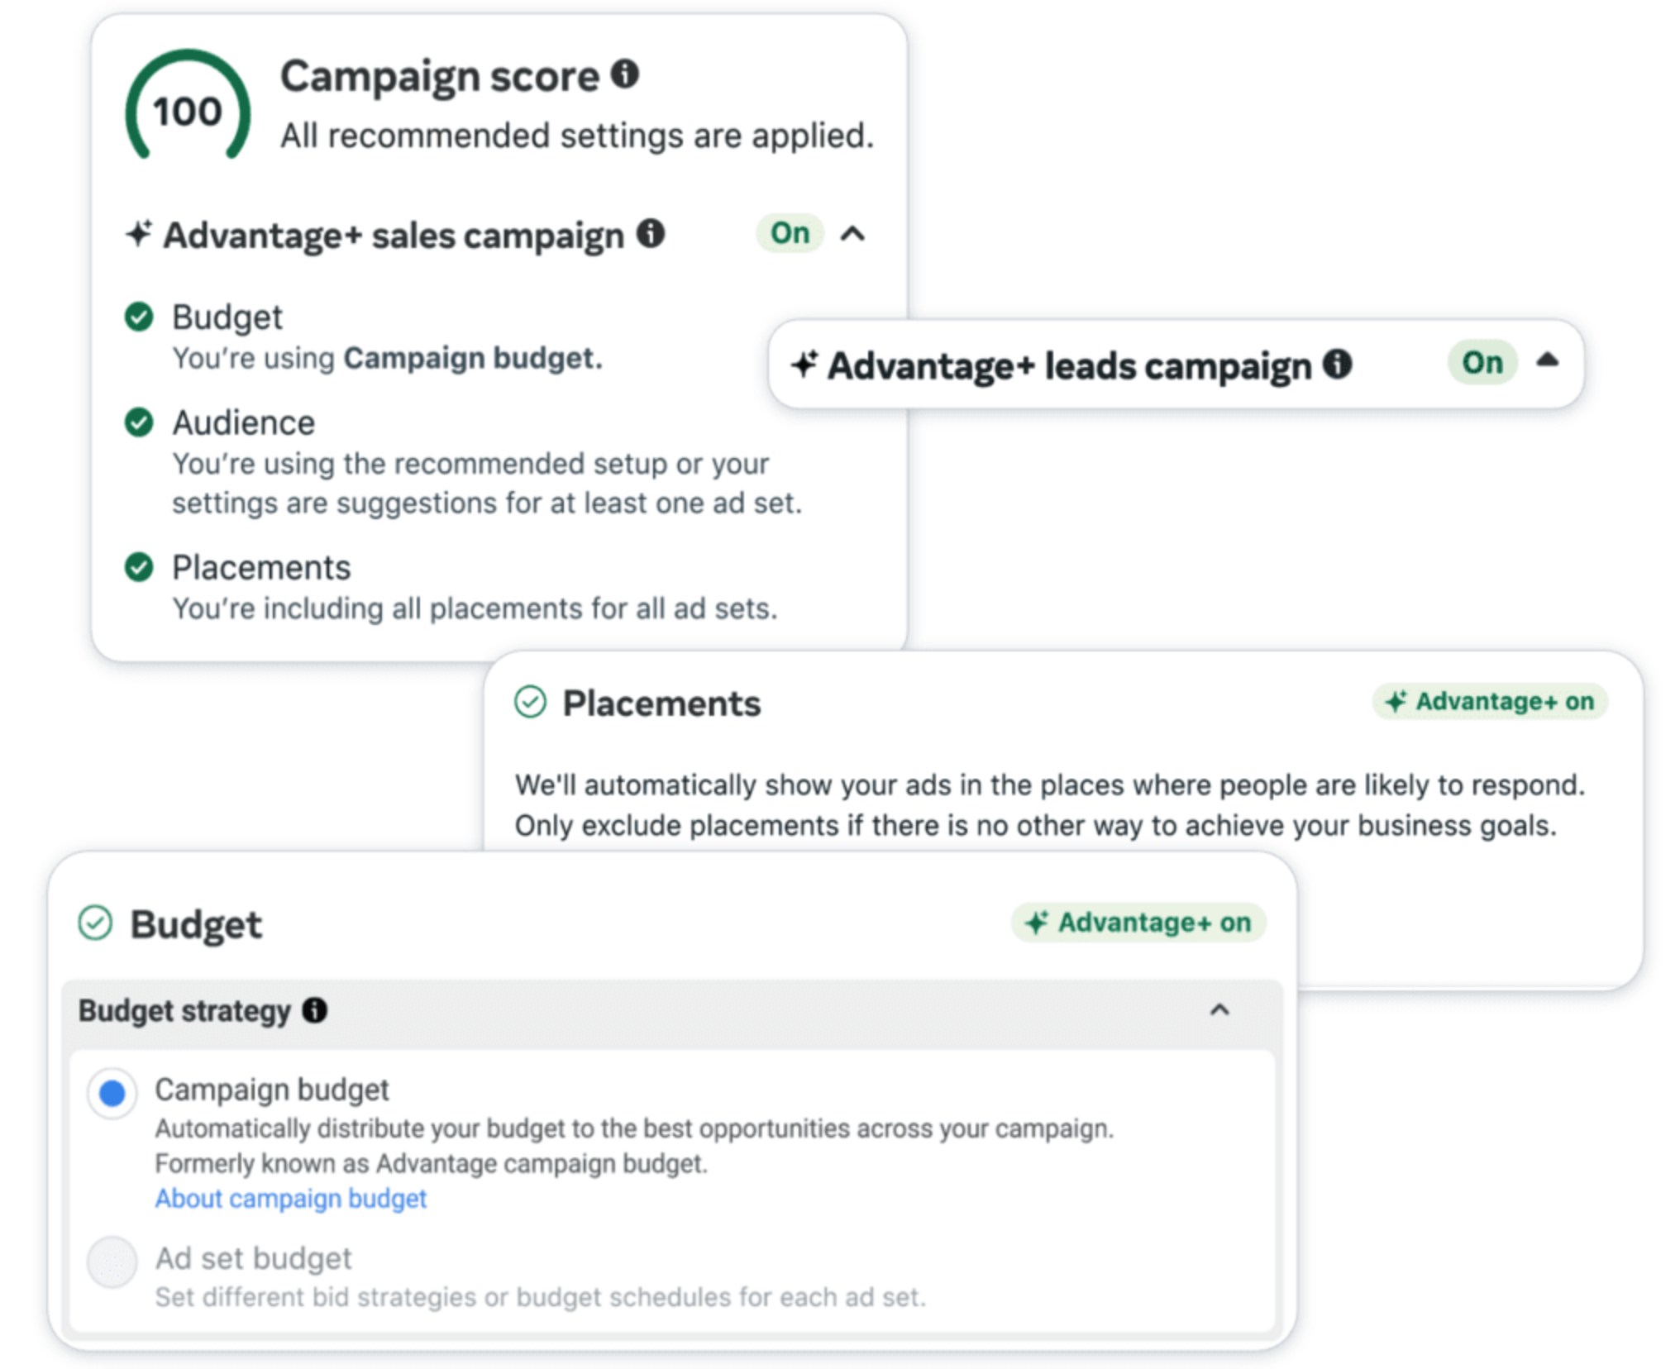Click 'You're using Campaign budget.' text
The width and height of the screenshot is (1680, 1369).
pyautogui.click(x=387, y=359)
